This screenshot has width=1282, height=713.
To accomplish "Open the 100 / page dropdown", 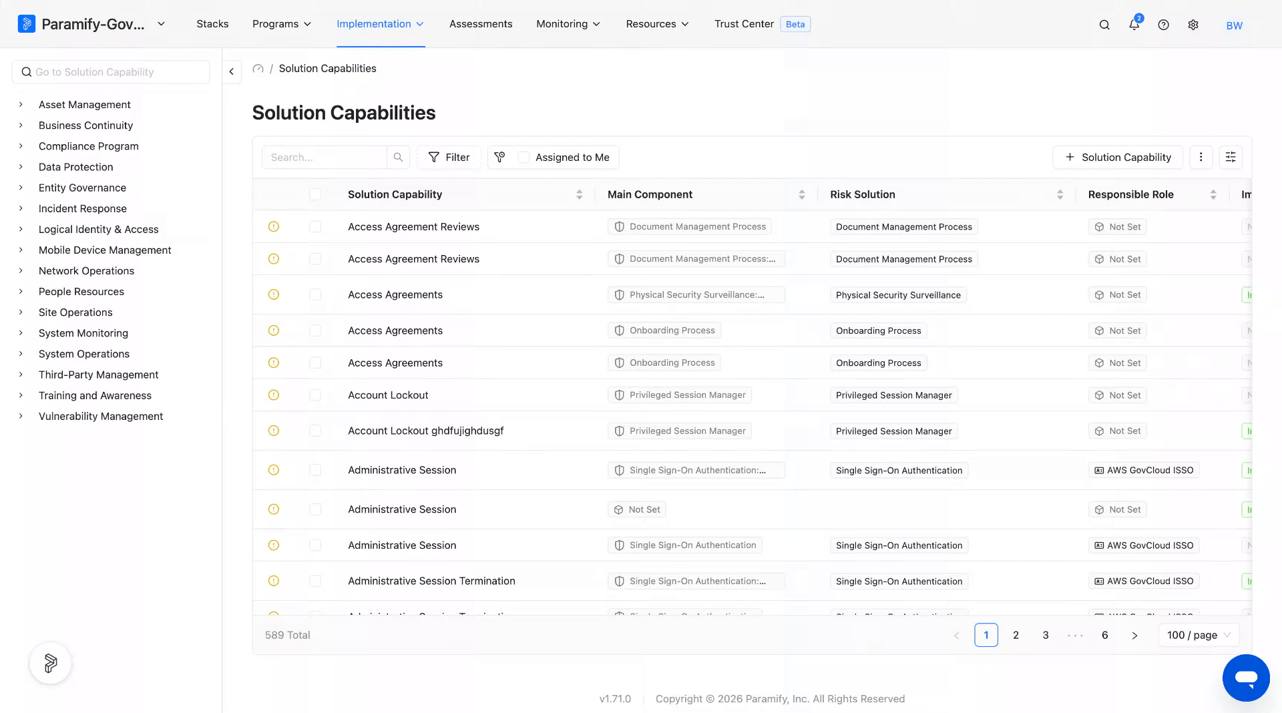I will [x=1199, y=635].
